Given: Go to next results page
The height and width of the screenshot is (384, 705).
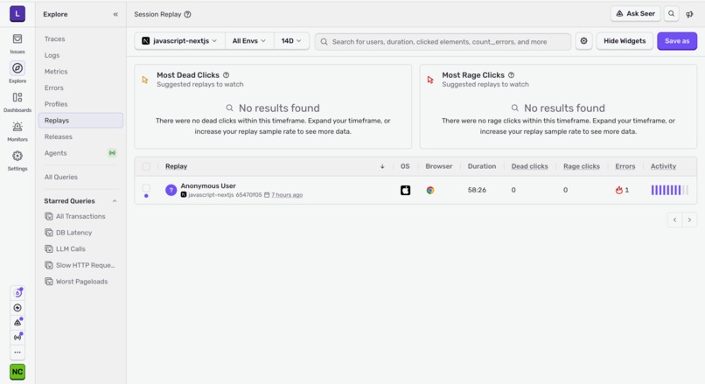Looking at the screenshot, I should (689, 220).
